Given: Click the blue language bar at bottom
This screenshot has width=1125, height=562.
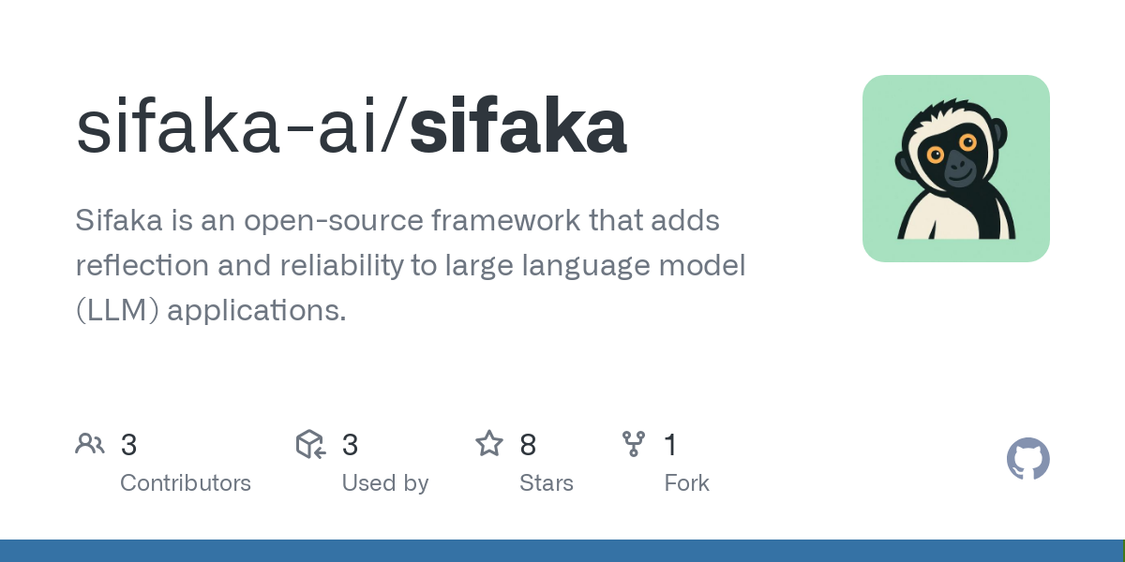Looking at the screenshot, I should click(562, 551).
